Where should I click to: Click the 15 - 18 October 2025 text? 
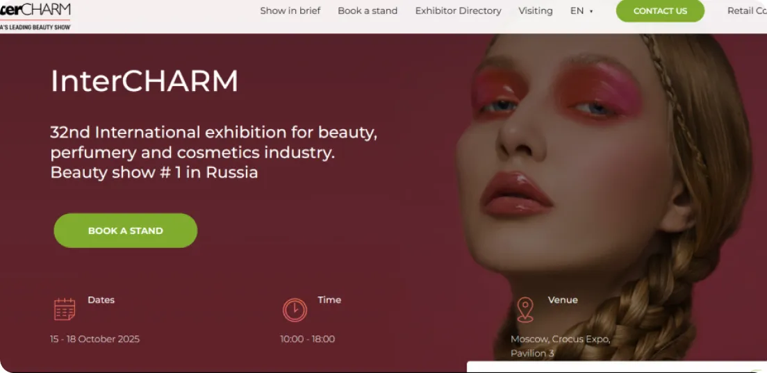click(94, 339)
